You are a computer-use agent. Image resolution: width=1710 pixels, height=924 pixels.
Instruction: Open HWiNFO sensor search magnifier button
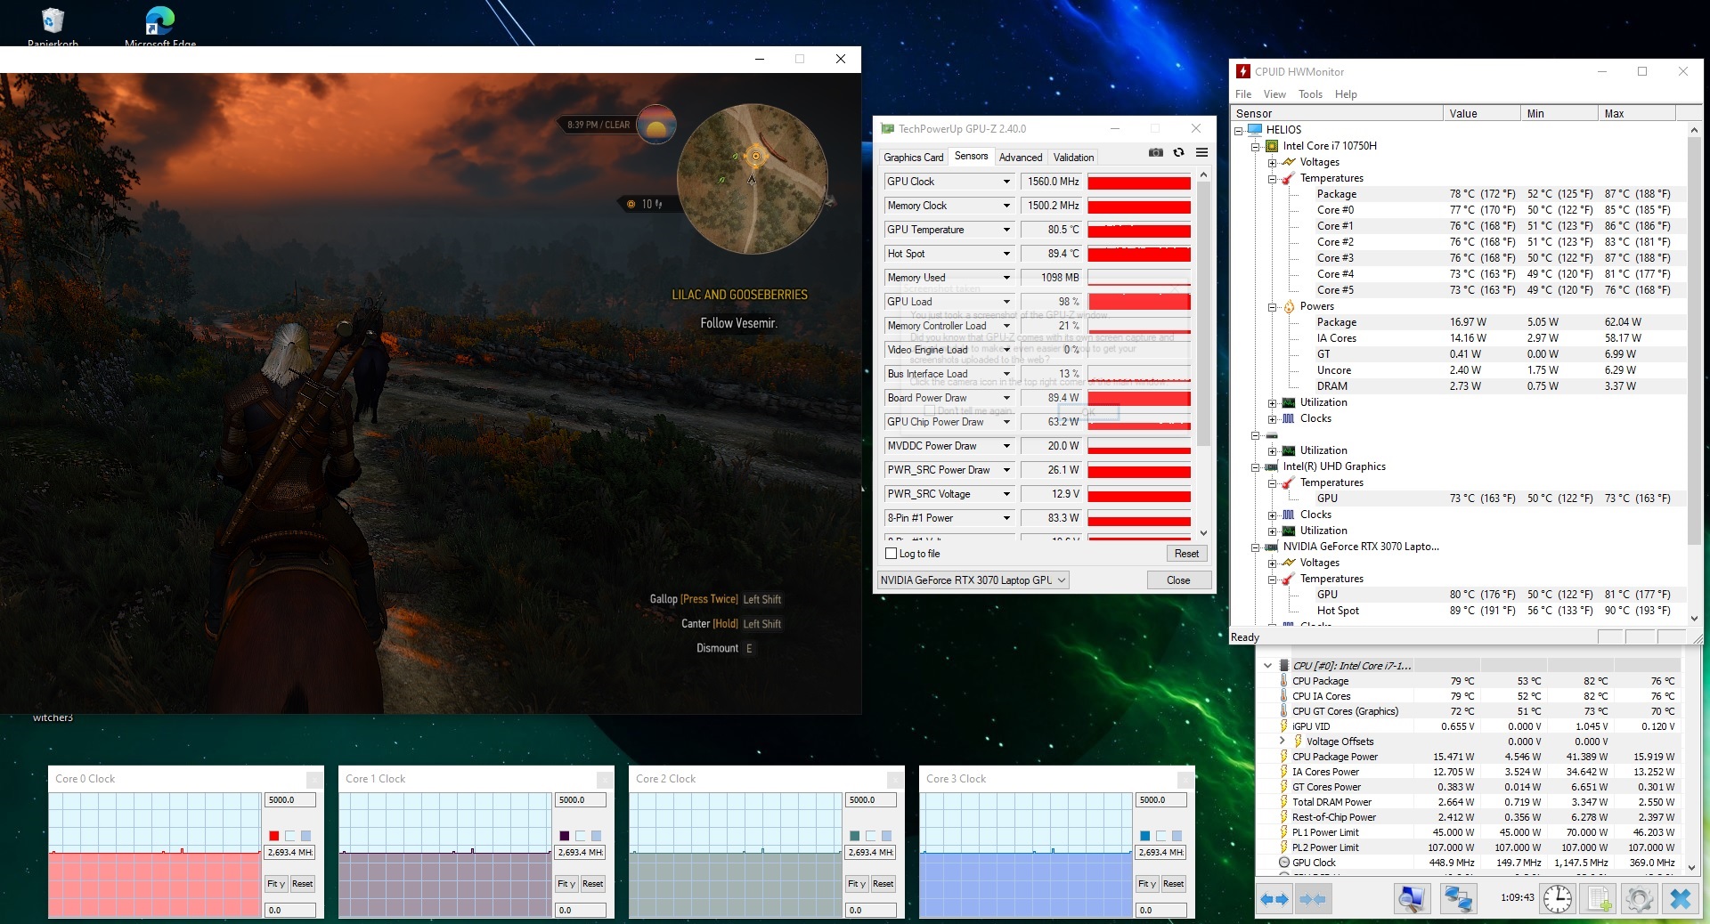[x=1412, y=899]
